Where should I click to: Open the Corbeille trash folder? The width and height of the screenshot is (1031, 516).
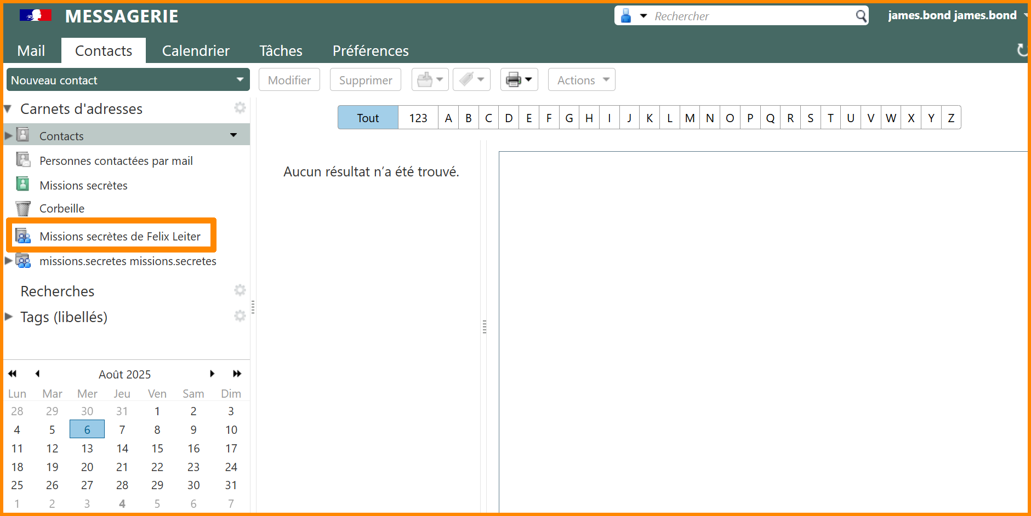tap(61, 209)
